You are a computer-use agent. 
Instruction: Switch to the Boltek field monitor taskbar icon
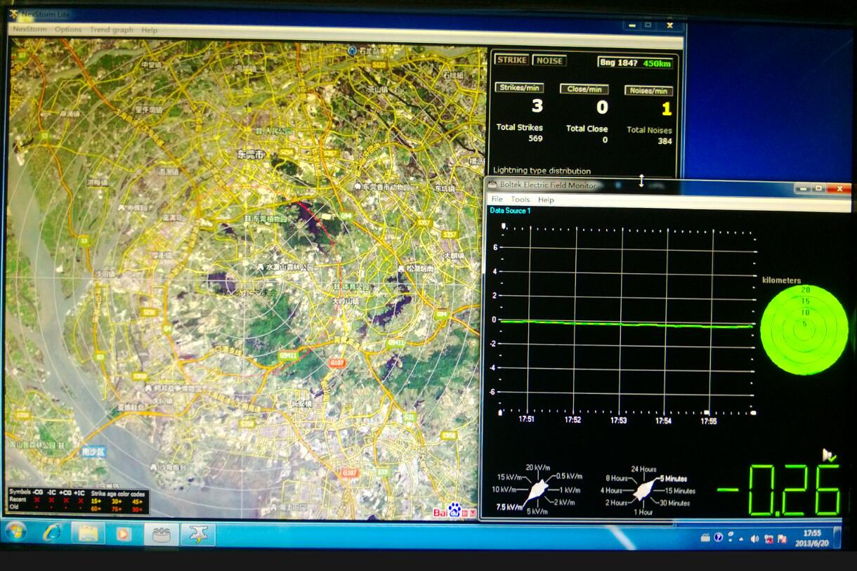[x=162, y=534]
